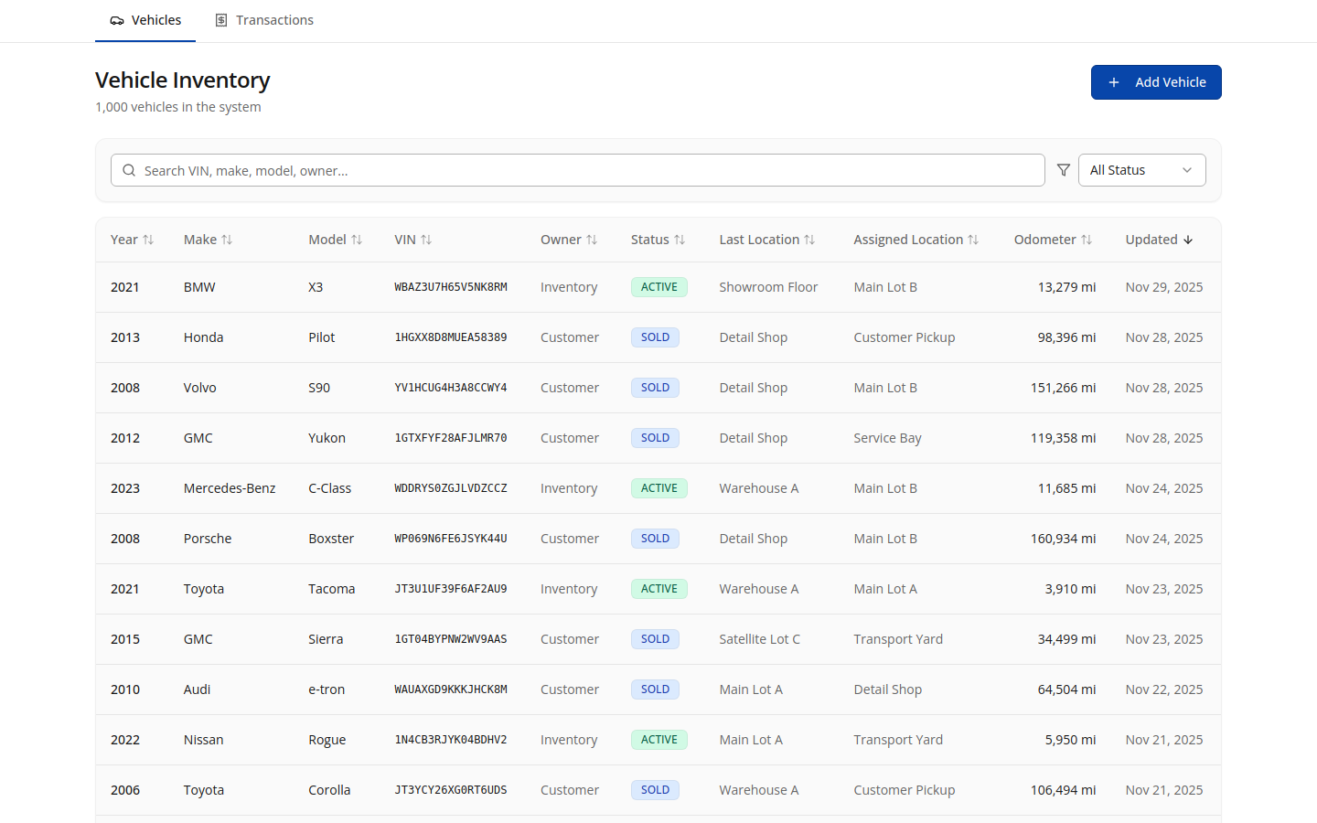This screenshot has width=1317, height=823.
Task: Click the Odometer sort arrows icon
Action: coord(1087,240)
